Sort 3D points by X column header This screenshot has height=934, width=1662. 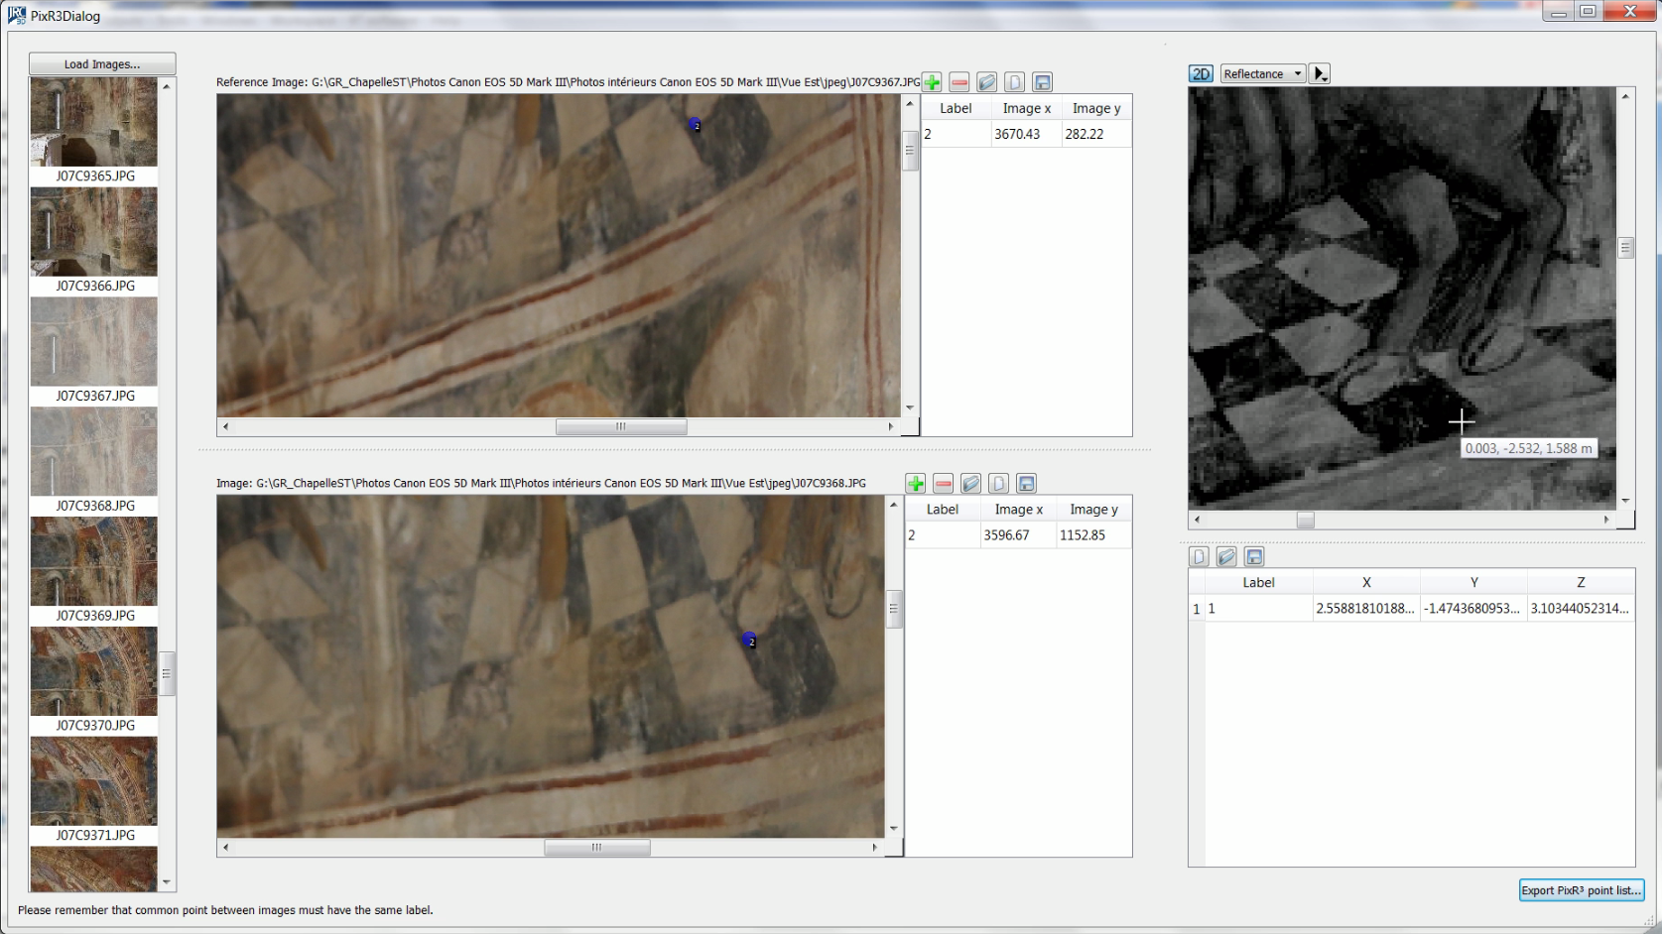pyautogui.click(x=1366, y=582)
